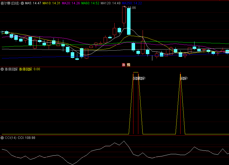Click the yellow 涨停回踩: 0.00 value
This screenshot has width=229, height=165.
[30, 69]
